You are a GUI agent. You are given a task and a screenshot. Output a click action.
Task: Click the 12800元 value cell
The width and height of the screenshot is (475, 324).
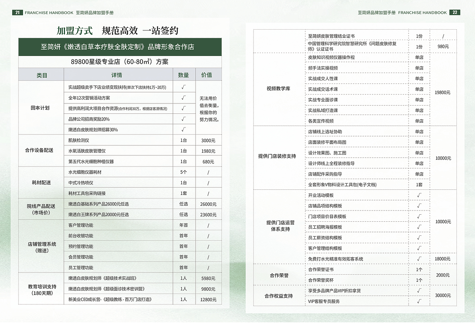[x=209, y=300]
